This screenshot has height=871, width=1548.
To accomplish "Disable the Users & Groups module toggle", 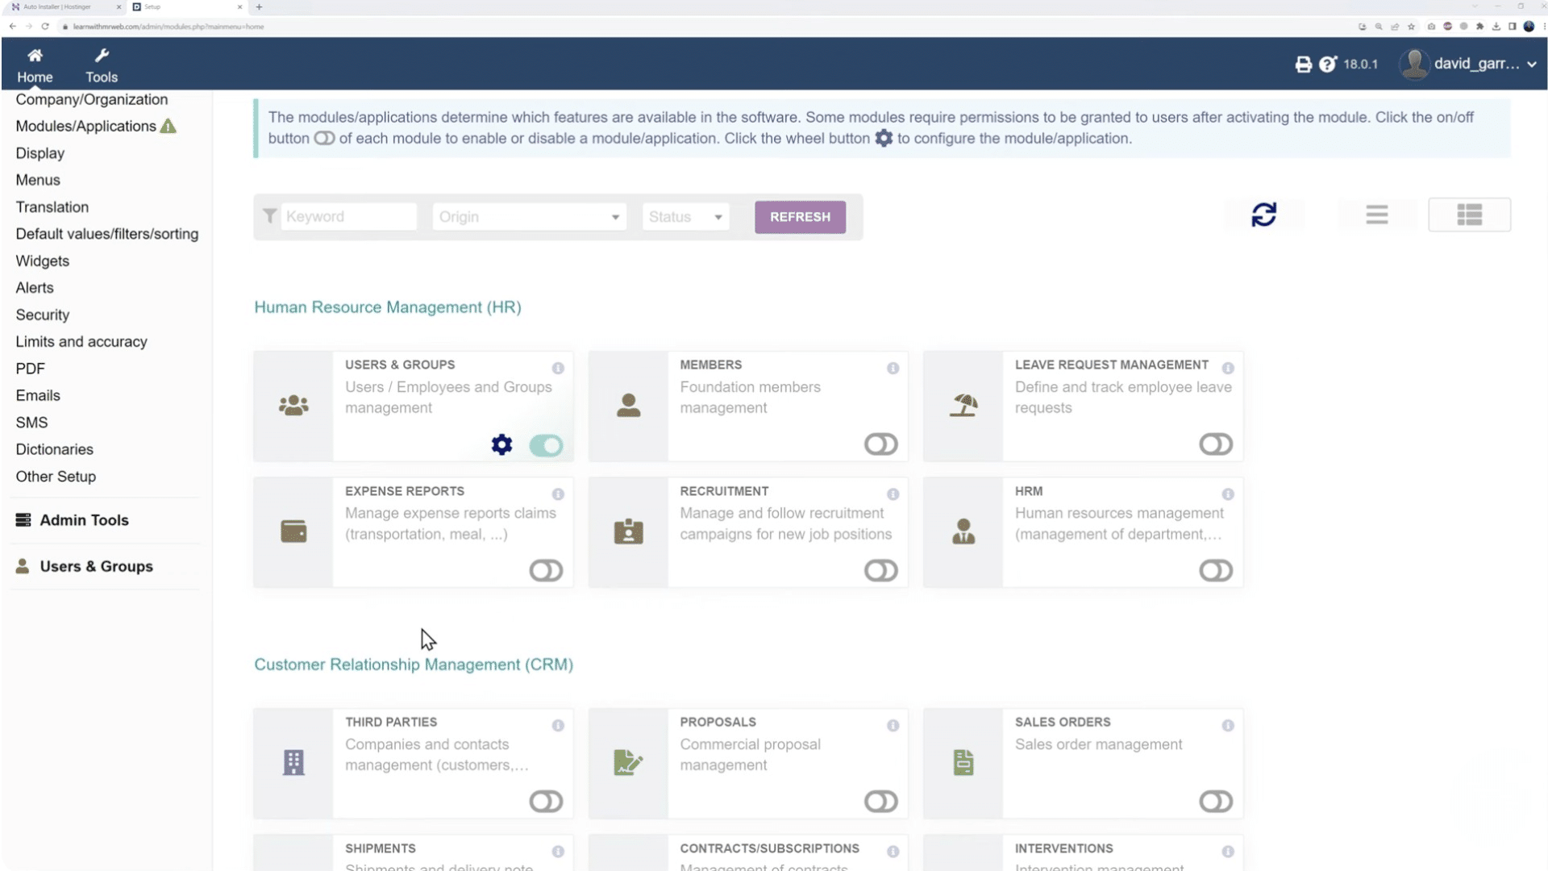I will click(x=546, y=444).
